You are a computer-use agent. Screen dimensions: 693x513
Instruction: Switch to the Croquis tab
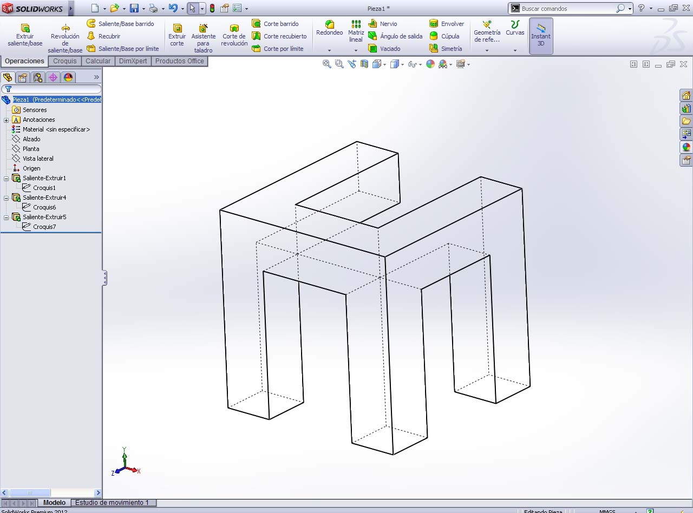[65, 61]
